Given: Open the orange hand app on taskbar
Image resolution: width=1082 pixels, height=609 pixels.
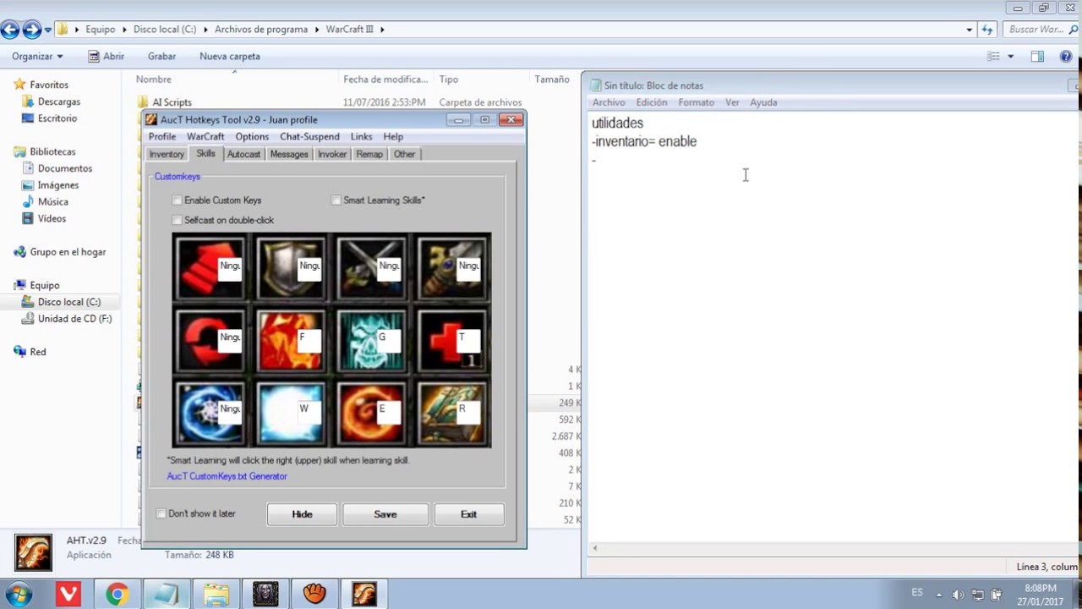Looking at the screenshot, I should click(314, 595).
